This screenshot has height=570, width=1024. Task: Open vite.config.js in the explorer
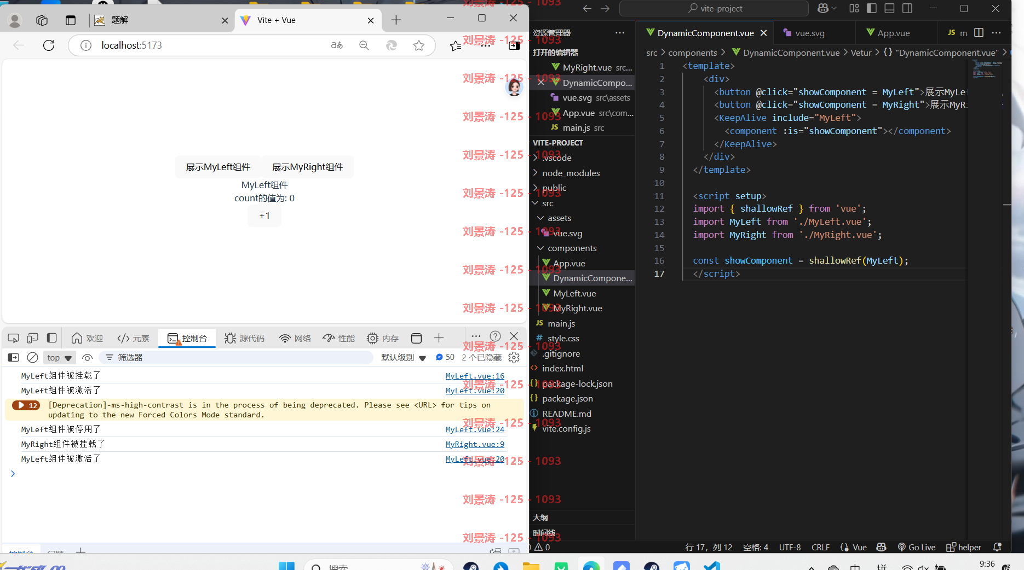566,428
